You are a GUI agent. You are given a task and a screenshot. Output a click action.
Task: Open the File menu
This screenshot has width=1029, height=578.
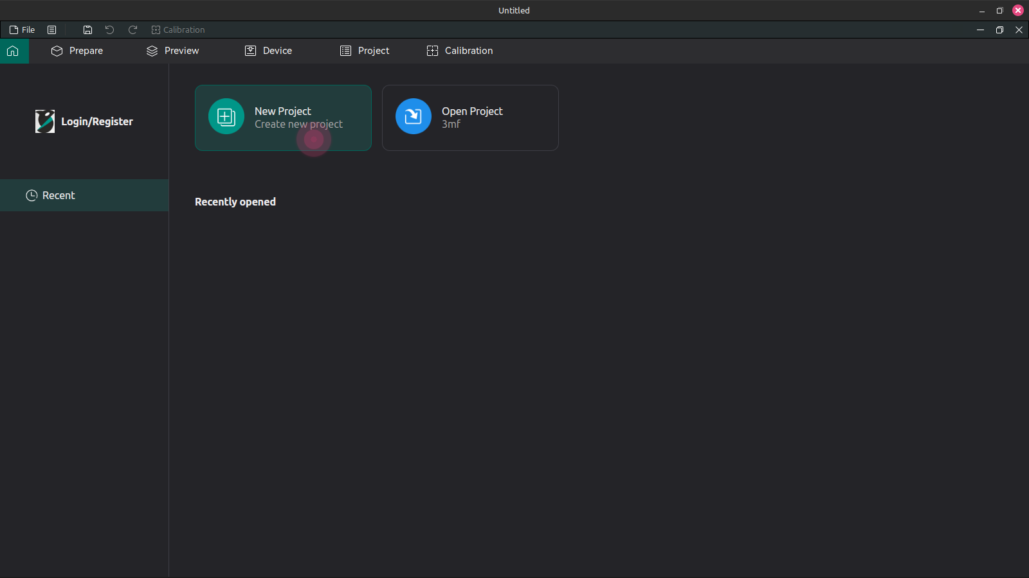[22, 30]
